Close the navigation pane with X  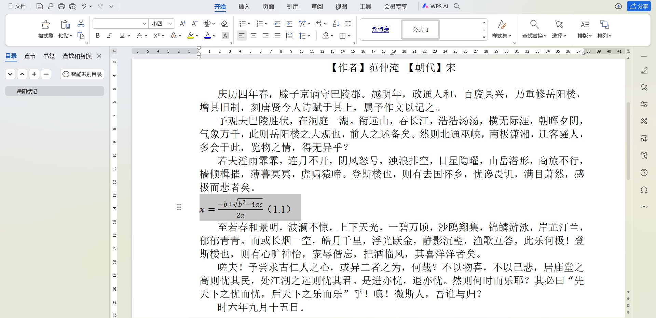point(99,56)
